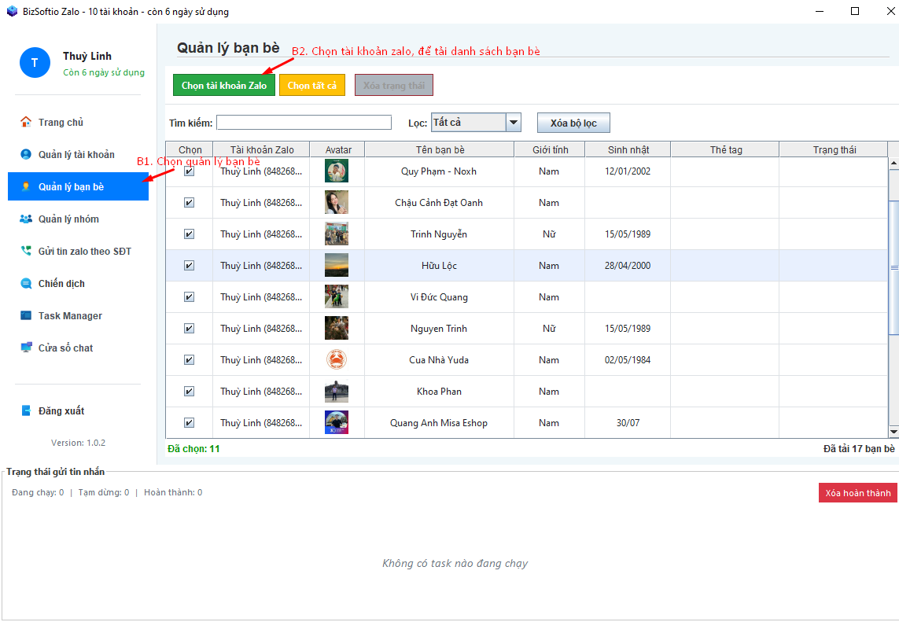The height and width of the screenshot is (622, 899).
Task: Open the Chiến dịch campaign icon
Action: click(26, 283)
